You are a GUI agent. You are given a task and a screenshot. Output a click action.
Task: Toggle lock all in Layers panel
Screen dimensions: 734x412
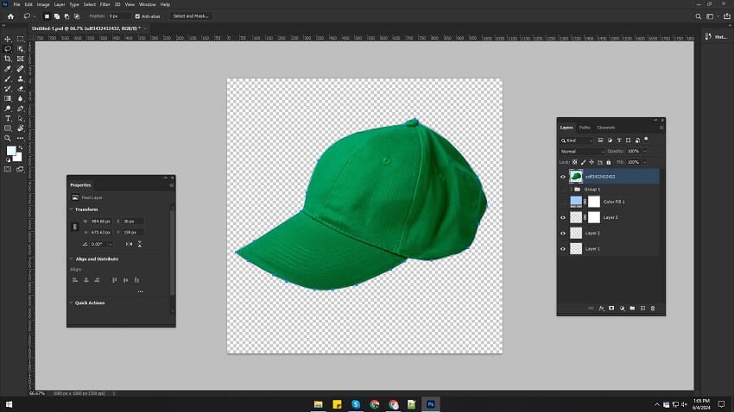coord(609,162)
